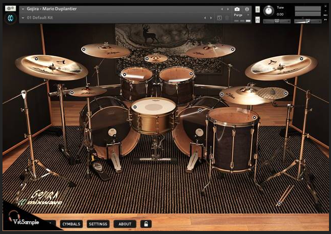The width and height of the screenshot is (331, 234).
Task: Toggle the Solo (S) button
Action: (258, 10)
